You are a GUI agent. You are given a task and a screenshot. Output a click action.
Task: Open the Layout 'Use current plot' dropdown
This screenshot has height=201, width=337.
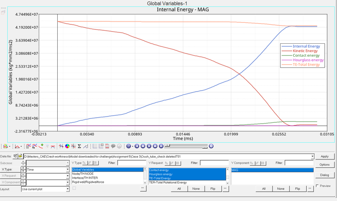67,189
